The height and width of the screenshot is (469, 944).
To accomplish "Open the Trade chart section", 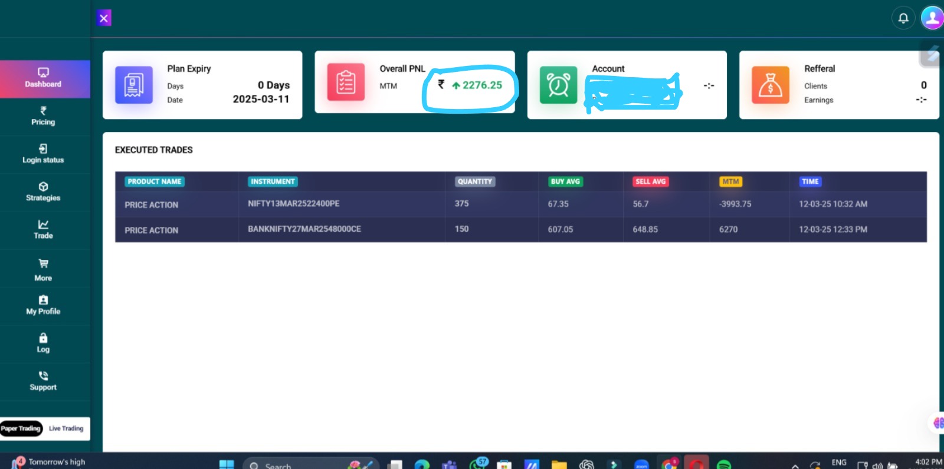I will point(43,230).
